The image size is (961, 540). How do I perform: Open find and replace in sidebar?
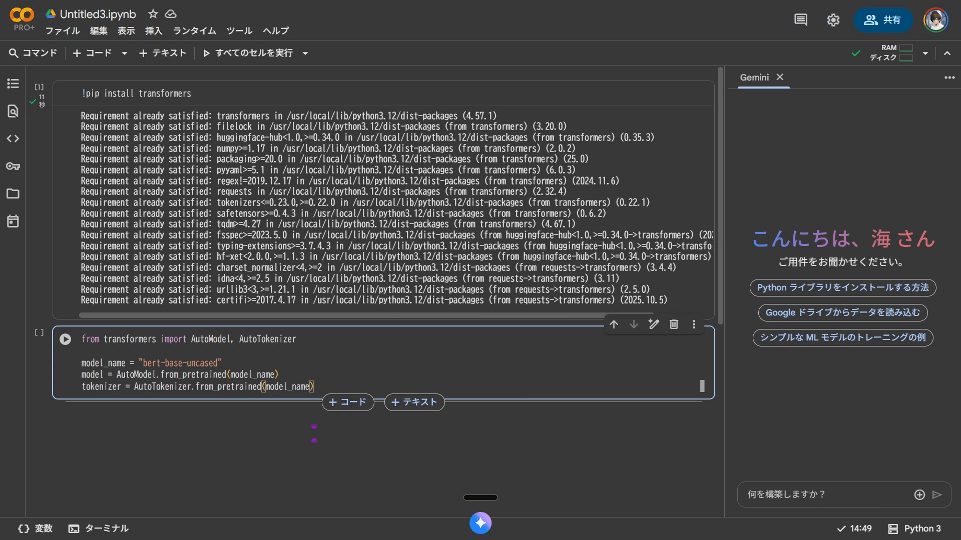pos(13,111)
